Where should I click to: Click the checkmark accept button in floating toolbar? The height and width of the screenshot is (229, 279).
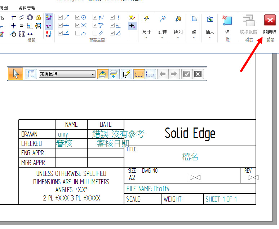tap(186, 74)
